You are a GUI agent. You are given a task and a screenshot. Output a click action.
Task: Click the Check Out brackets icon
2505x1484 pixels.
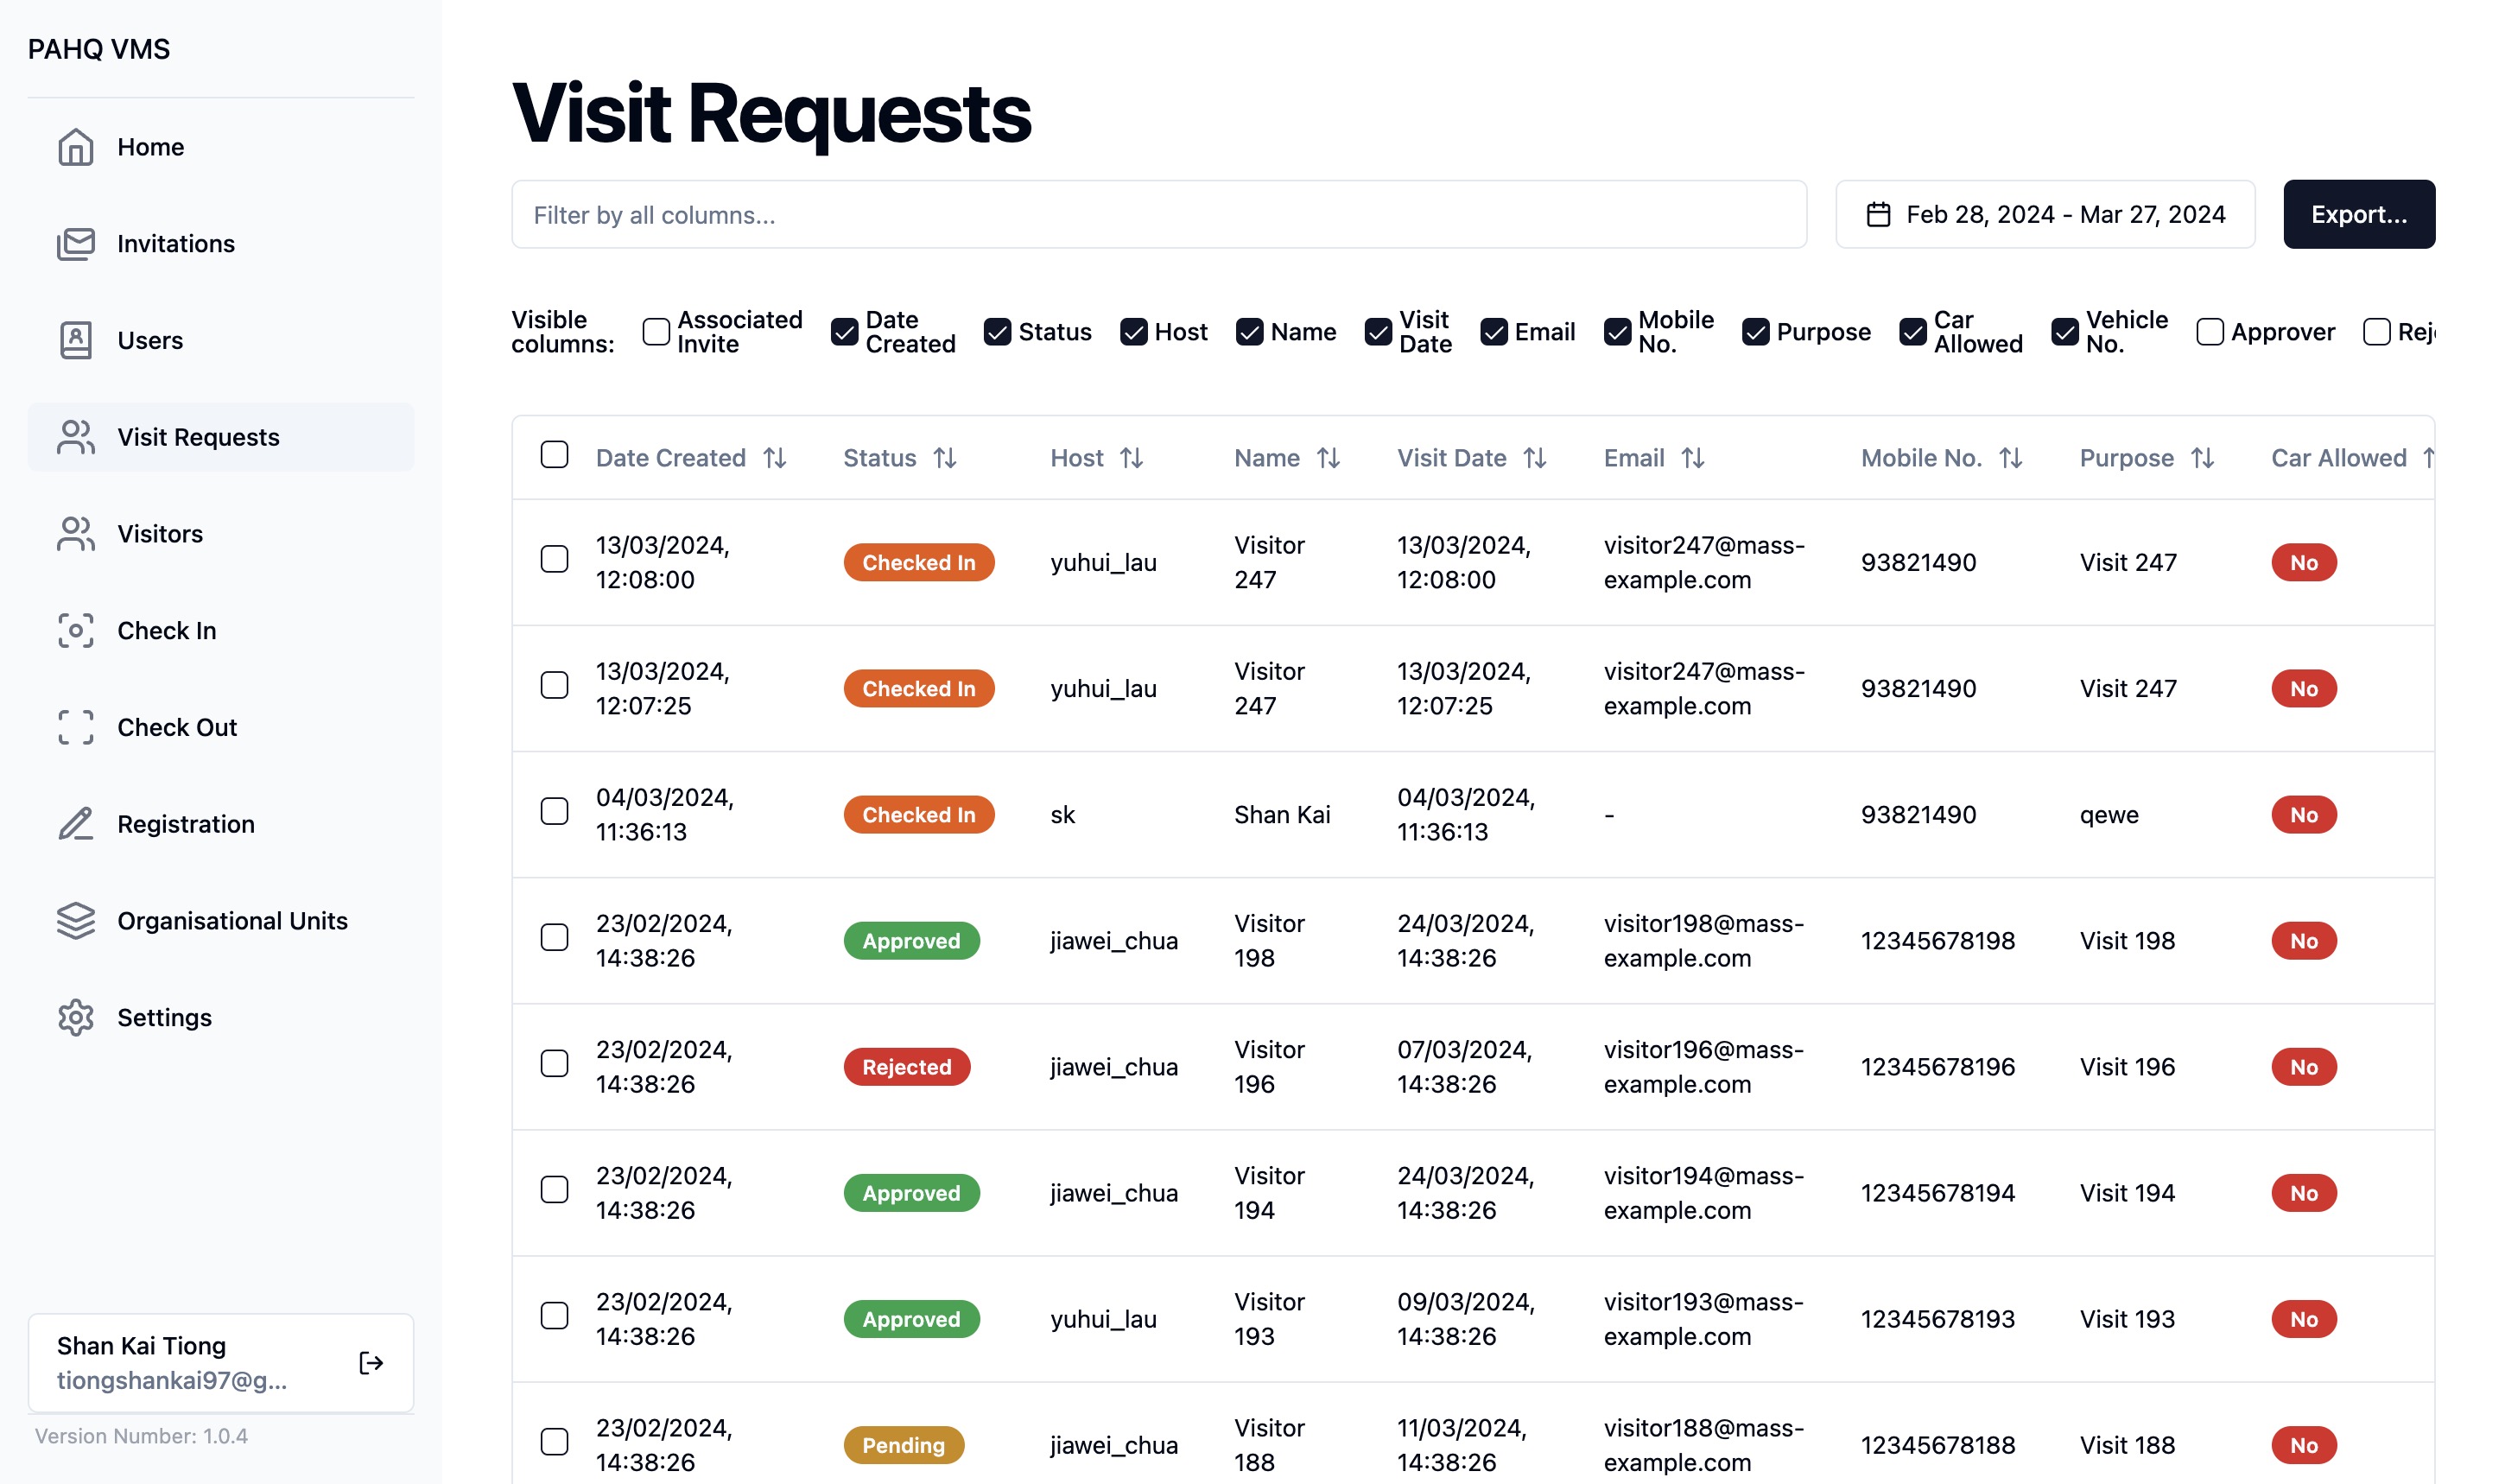(x=75, y=728)
